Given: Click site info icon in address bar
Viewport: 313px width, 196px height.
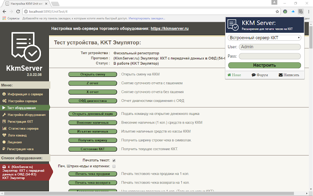Looking at the screenshot, I should 26,12.
